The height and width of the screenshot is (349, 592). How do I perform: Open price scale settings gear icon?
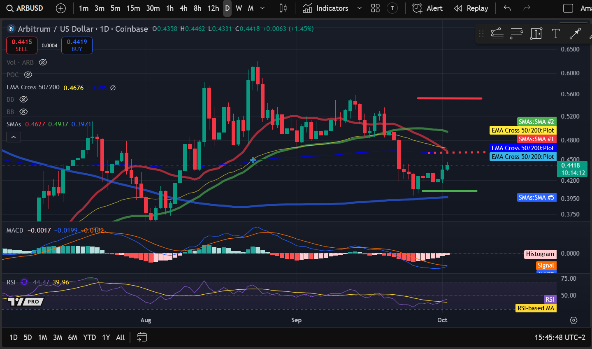(573, 320)
